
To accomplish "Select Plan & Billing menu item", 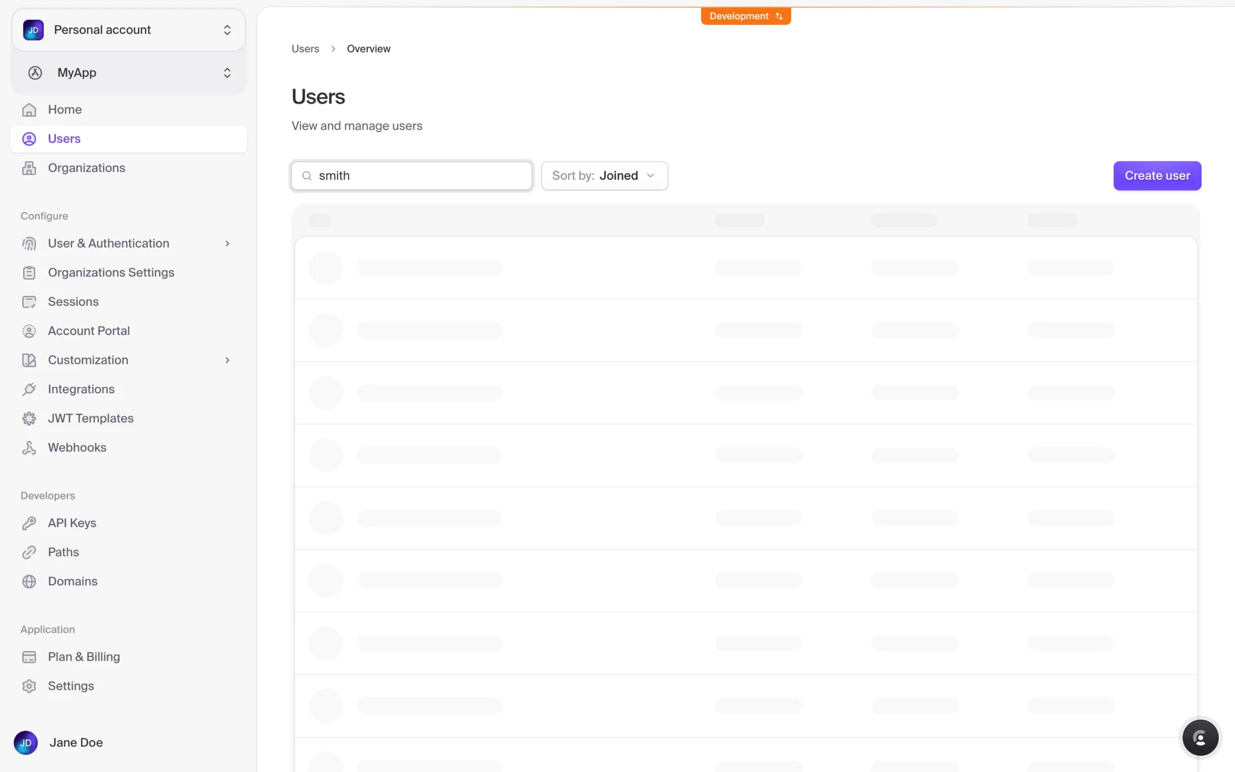I will [x=84, y=657].
